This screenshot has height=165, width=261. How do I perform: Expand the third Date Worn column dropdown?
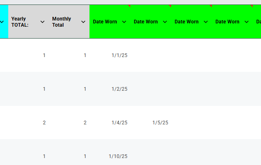pyautogui.click(x=206, y=22)
